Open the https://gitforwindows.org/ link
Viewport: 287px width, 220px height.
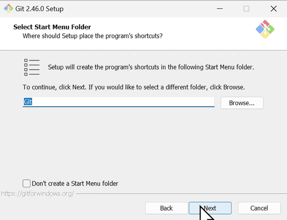tap(37, 193)
